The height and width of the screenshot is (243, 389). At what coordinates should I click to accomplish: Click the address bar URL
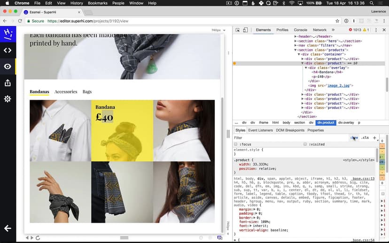[x=88, y=21]
